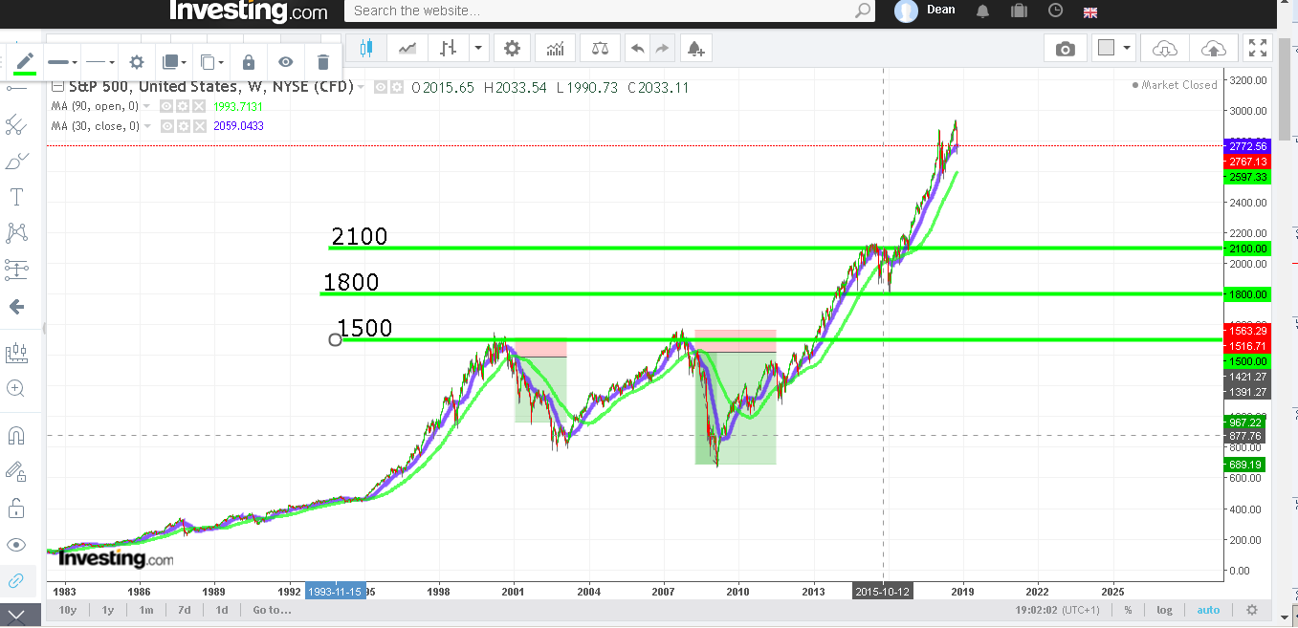The height and width of the screenshot is (628, 1298).
Task: Toggle hide all drawings eye in sidebar
Action: (16, 545)
